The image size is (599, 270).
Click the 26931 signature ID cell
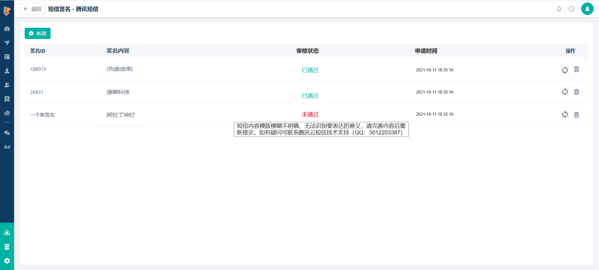(37, 92)
